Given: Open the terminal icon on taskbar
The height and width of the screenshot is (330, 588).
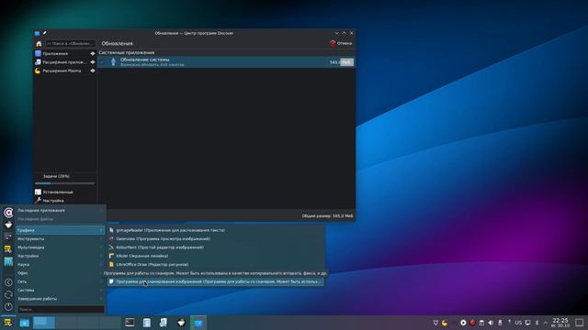Looking at the screenshot, I should click(x=130, y=323).
